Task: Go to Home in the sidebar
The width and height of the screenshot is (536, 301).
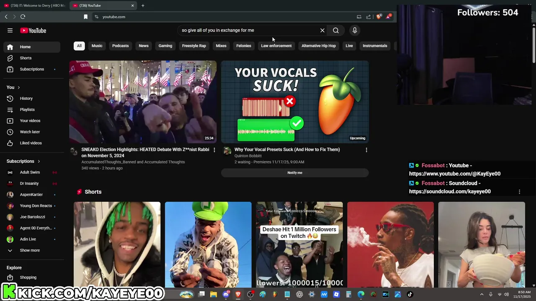Action: tap(32, 47)
